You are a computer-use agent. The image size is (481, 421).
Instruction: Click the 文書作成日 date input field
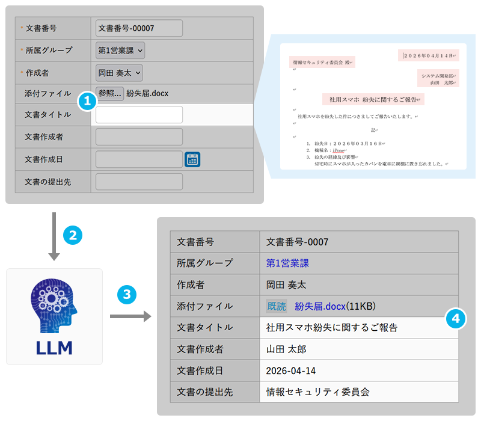[x=139, y=159]
